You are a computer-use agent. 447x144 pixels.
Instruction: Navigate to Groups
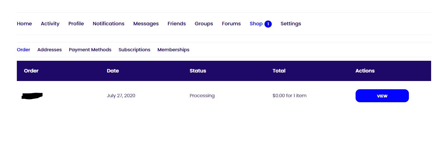(x=204, y=24)
